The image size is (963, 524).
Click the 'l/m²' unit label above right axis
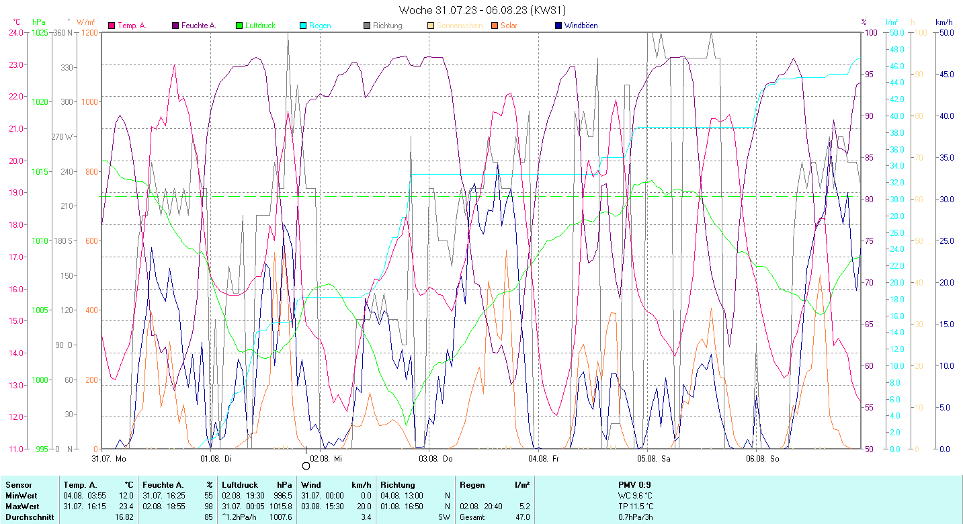coord(892,22)
